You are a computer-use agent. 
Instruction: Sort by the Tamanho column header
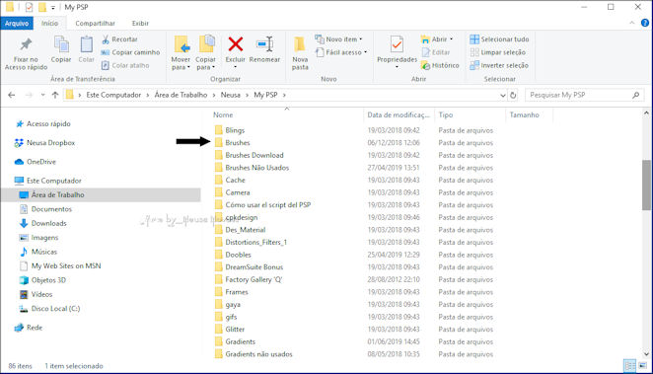pyautogui.click(x=525, y=114)
